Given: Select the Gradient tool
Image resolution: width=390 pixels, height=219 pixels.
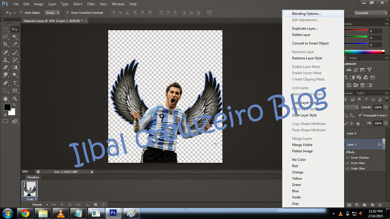Looking at the screenshot, I should (x=15, y=68).
